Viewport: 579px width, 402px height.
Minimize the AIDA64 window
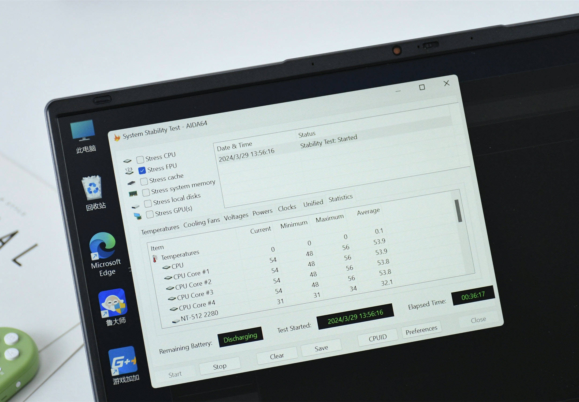click(x=398, y=91)
